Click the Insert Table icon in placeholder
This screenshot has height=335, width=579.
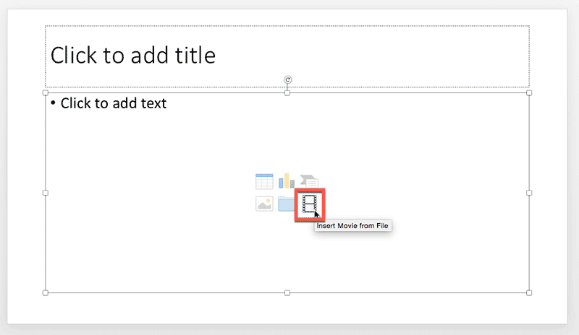click(x=264, y=181)
